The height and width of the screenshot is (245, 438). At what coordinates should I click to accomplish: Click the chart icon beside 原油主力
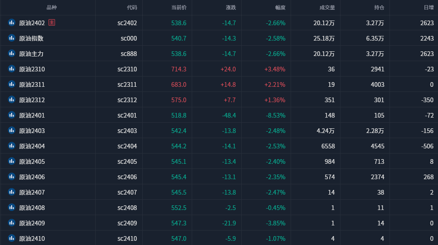(12, 54)
